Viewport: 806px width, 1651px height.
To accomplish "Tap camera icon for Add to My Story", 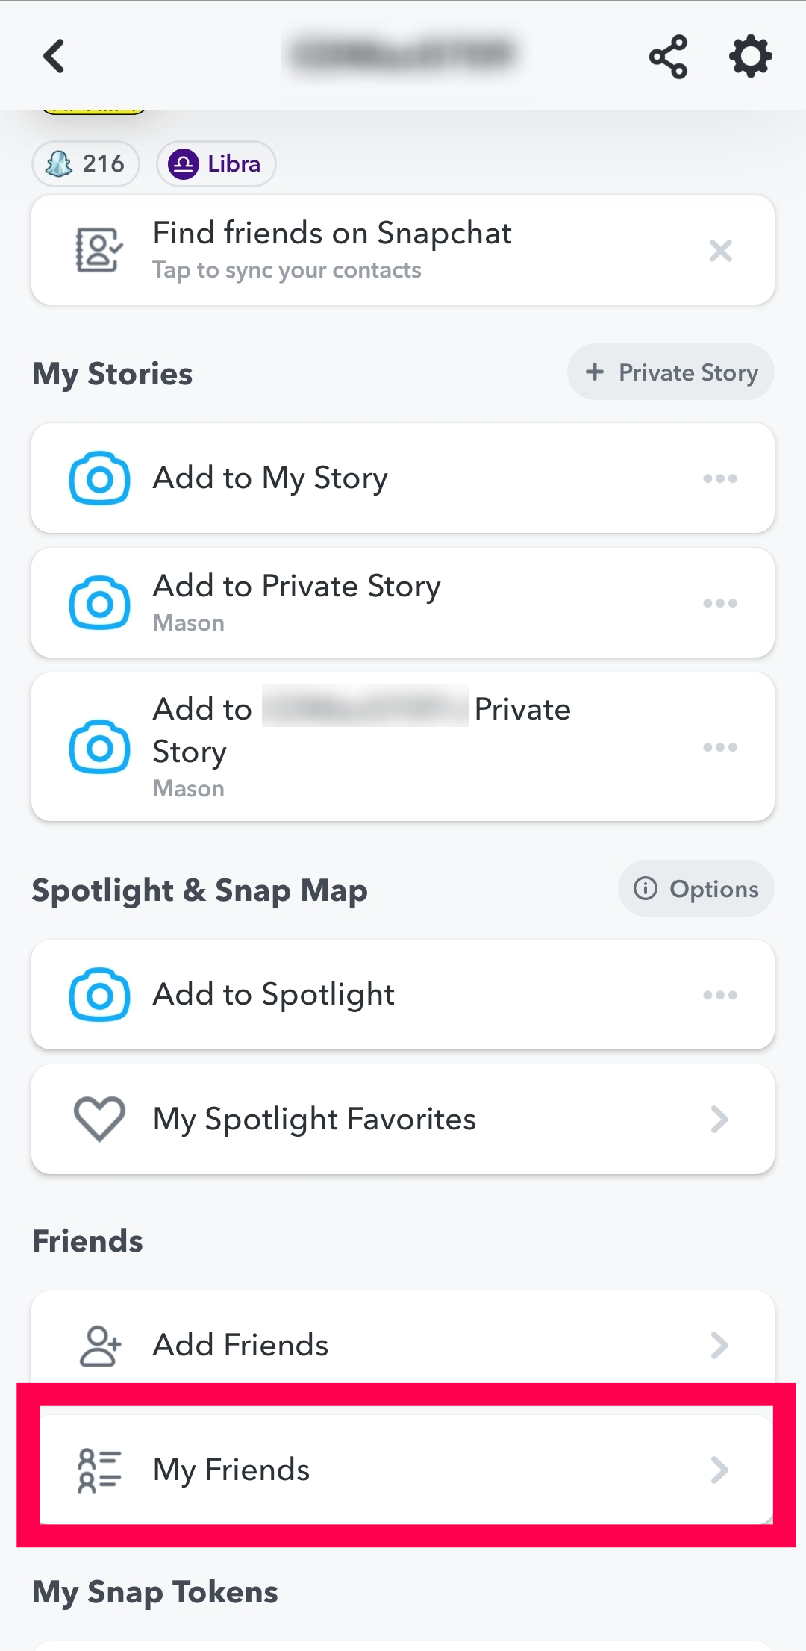I will coord(99,478).
